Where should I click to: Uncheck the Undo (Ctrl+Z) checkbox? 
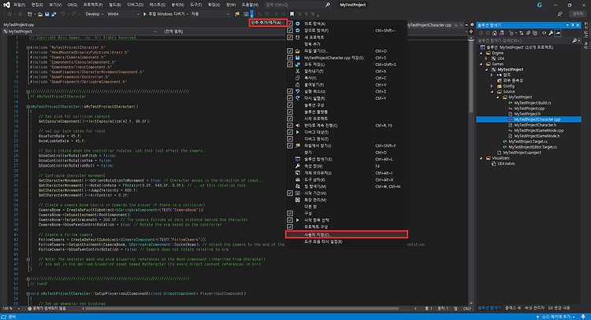pyautogui.click(x=290, y=91)
